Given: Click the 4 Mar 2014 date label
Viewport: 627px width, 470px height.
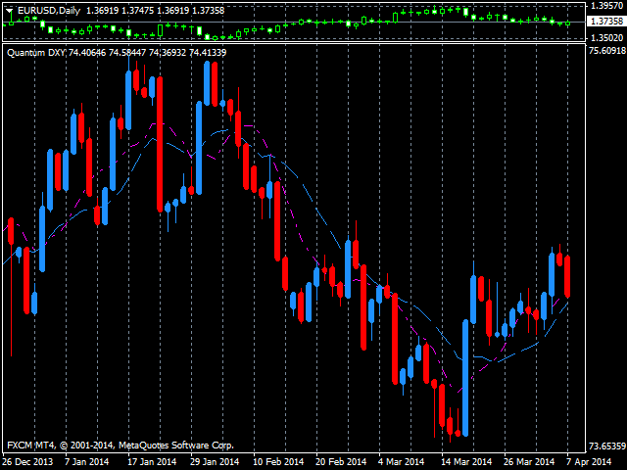Looking at the screenshot, I should (x=401, y=462).
